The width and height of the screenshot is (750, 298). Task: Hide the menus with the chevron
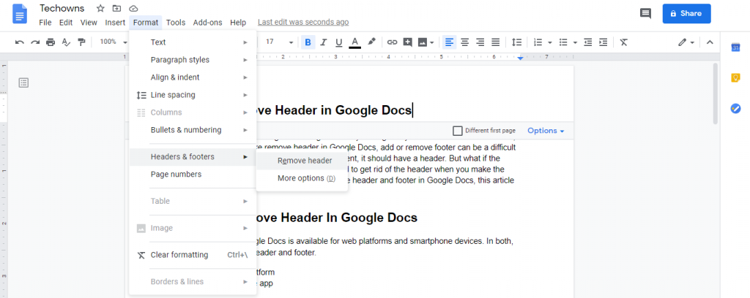(710, 42)
